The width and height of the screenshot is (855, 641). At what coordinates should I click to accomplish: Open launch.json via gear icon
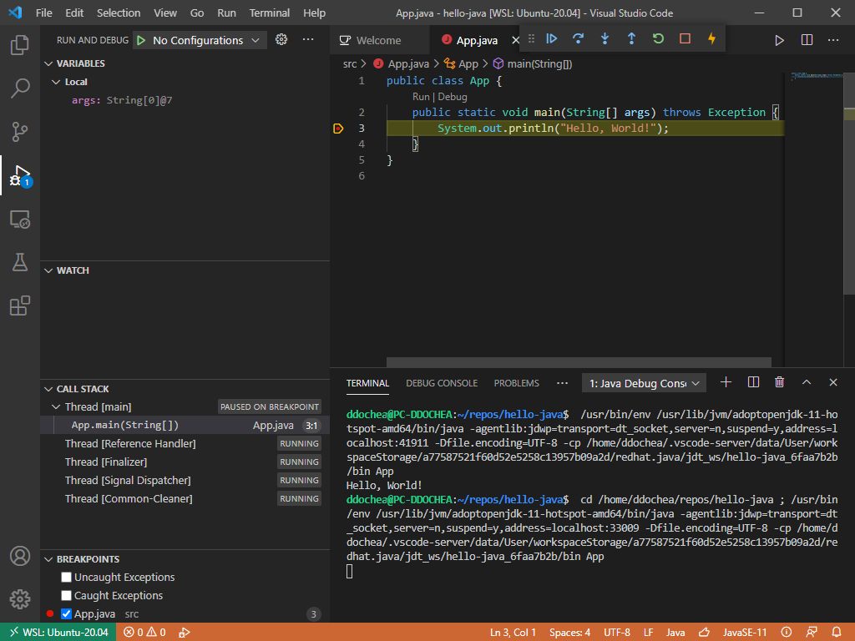(281, 39)
